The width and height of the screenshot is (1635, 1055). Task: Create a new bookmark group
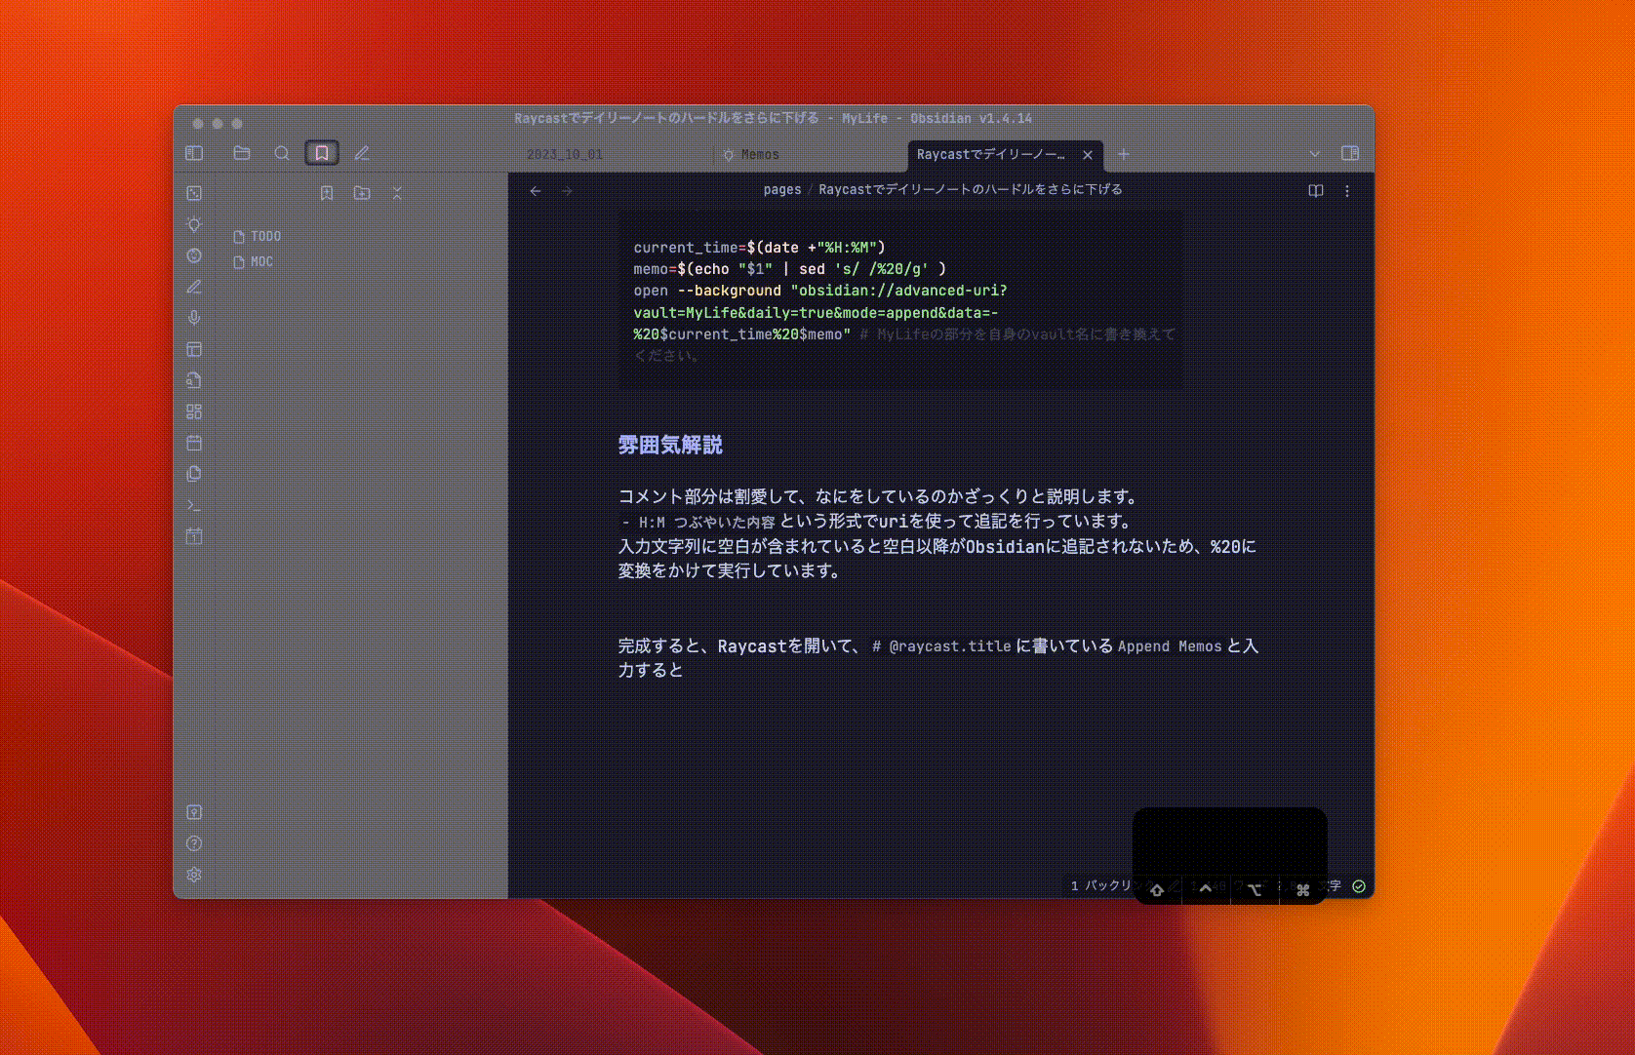[362, 193]
